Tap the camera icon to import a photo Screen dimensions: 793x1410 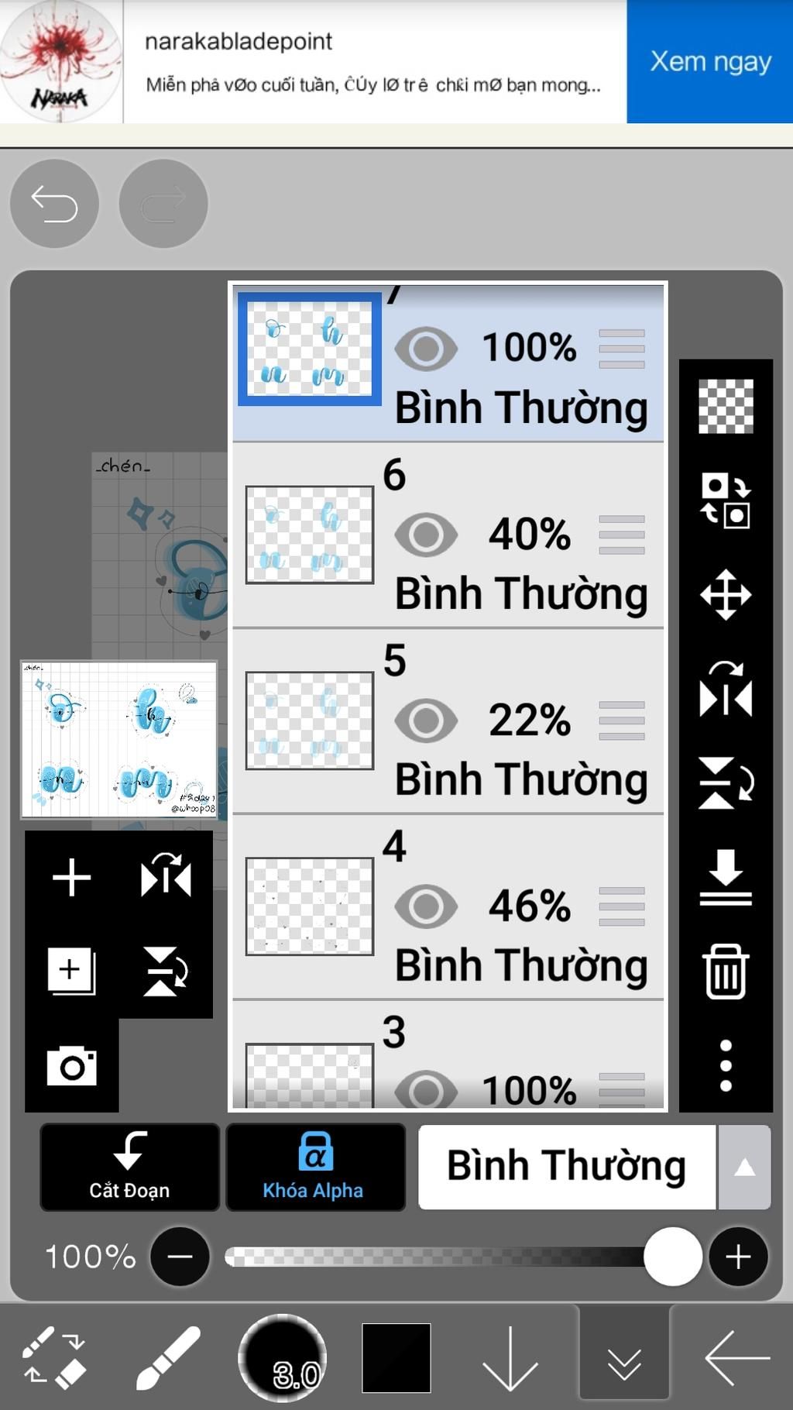72,1066
